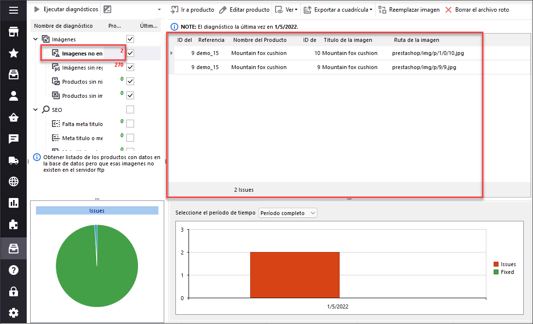
Task: Click Reemplazar imagen button
Action: pyautogui.click(x=409, y=10)
